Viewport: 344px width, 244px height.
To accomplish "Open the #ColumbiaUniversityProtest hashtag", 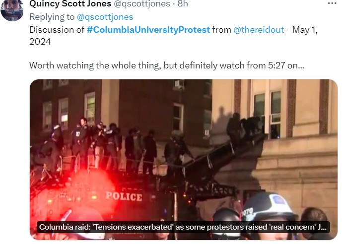I will 148,30.
